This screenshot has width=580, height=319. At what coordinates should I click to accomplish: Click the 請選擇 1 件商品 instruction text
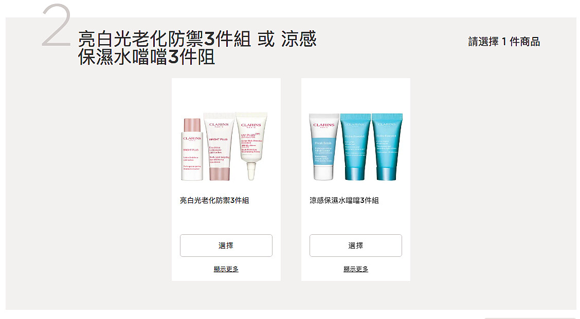click(504, 42)
